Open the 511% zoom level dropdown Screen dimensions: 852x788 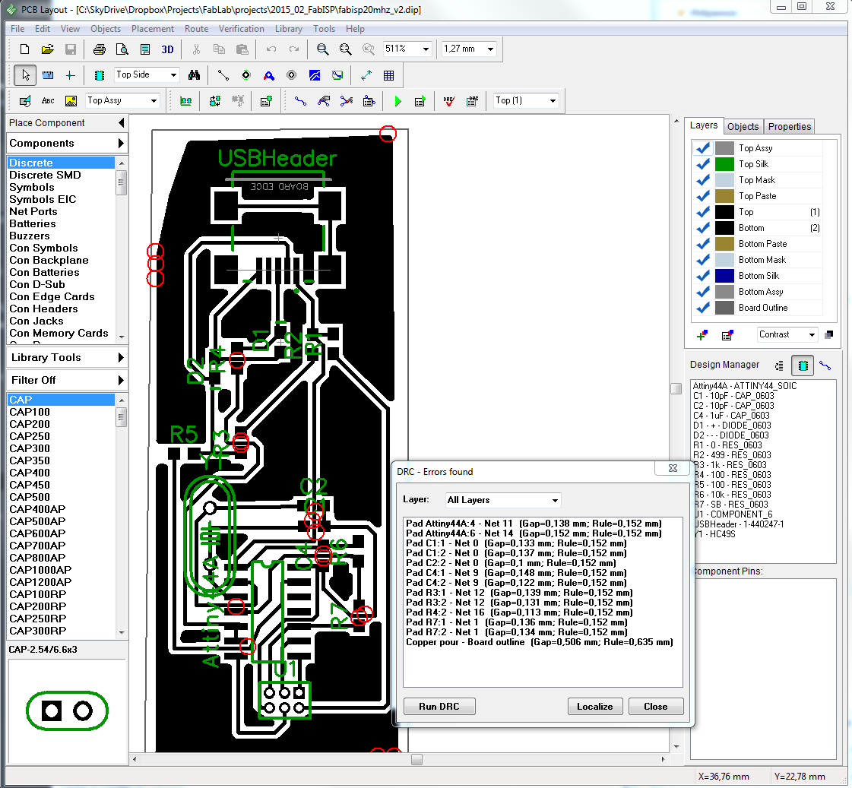(426, 49)
